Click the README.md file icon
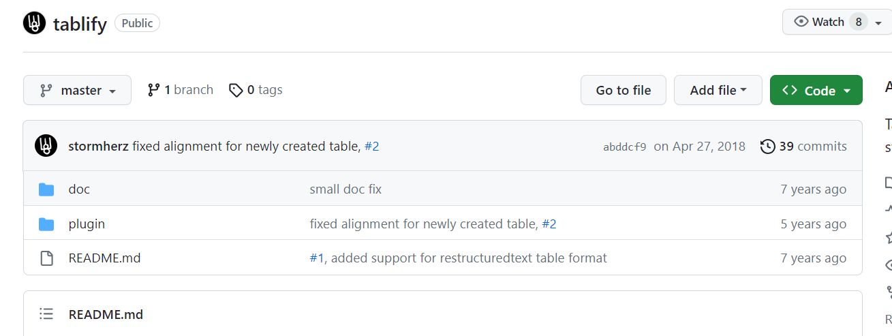Image resolution: width=892 pixels, height=336 pixels. pos(46,258)
